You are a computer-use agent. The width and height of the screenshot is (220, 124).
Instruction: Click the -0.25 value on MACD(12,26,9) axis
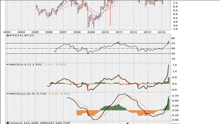(175, 115)
